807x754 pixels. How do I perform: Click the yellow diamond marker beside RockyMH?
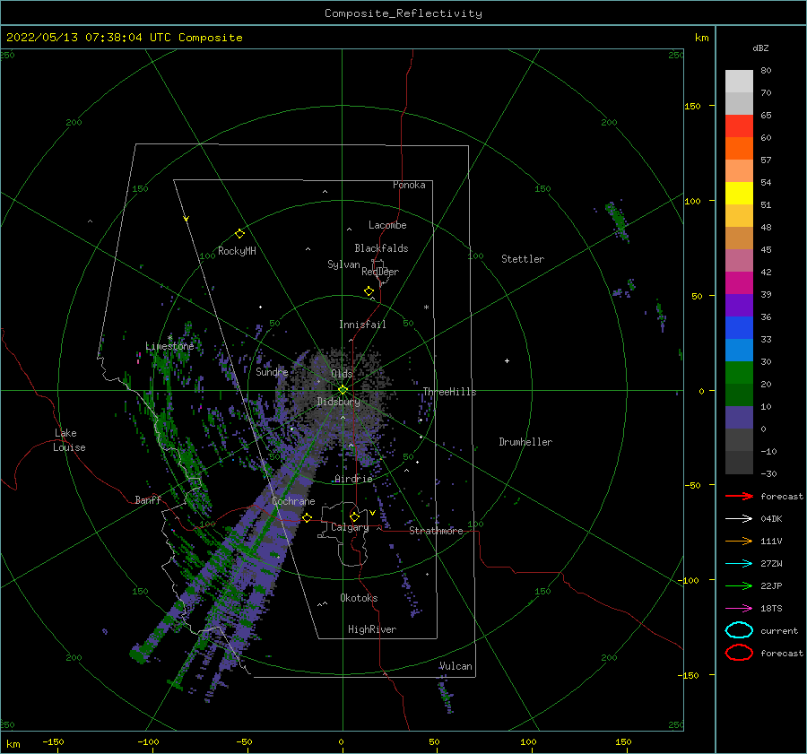(x=239, y=234)
